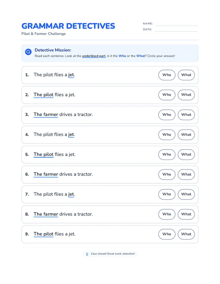Screen dimensions: 220x284
Task: Choose Who for sentence 8
Action: [x=167, y=214]
